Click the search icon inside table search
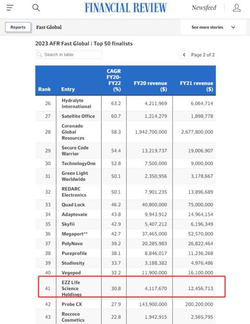 click(x=40, y=55)
